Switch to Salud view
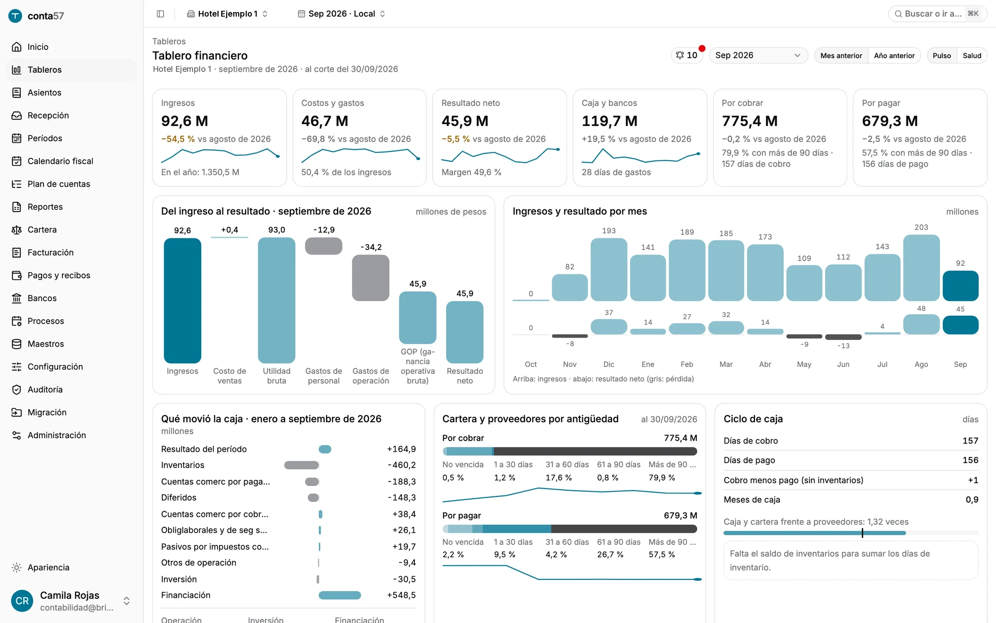 [972, 55]
